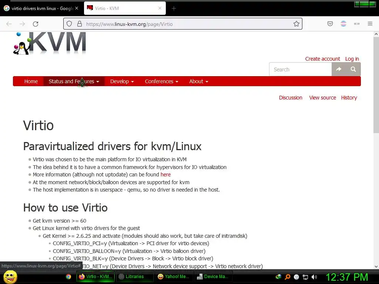Open the smiley face start button
379x284 pixels.
(x=10, y=277)
